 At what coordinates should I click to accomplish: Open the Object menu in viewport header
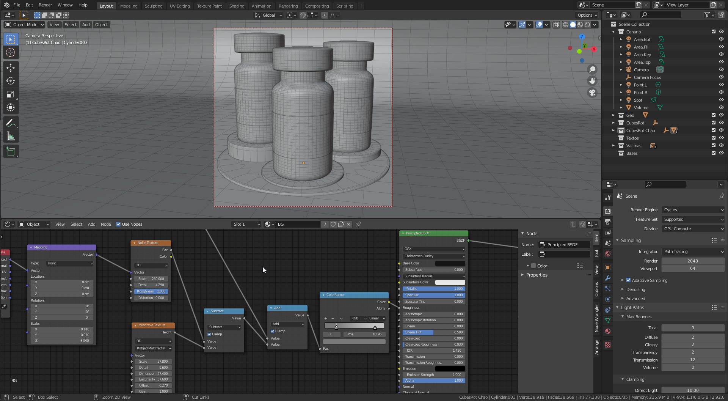tap(101, 25)
